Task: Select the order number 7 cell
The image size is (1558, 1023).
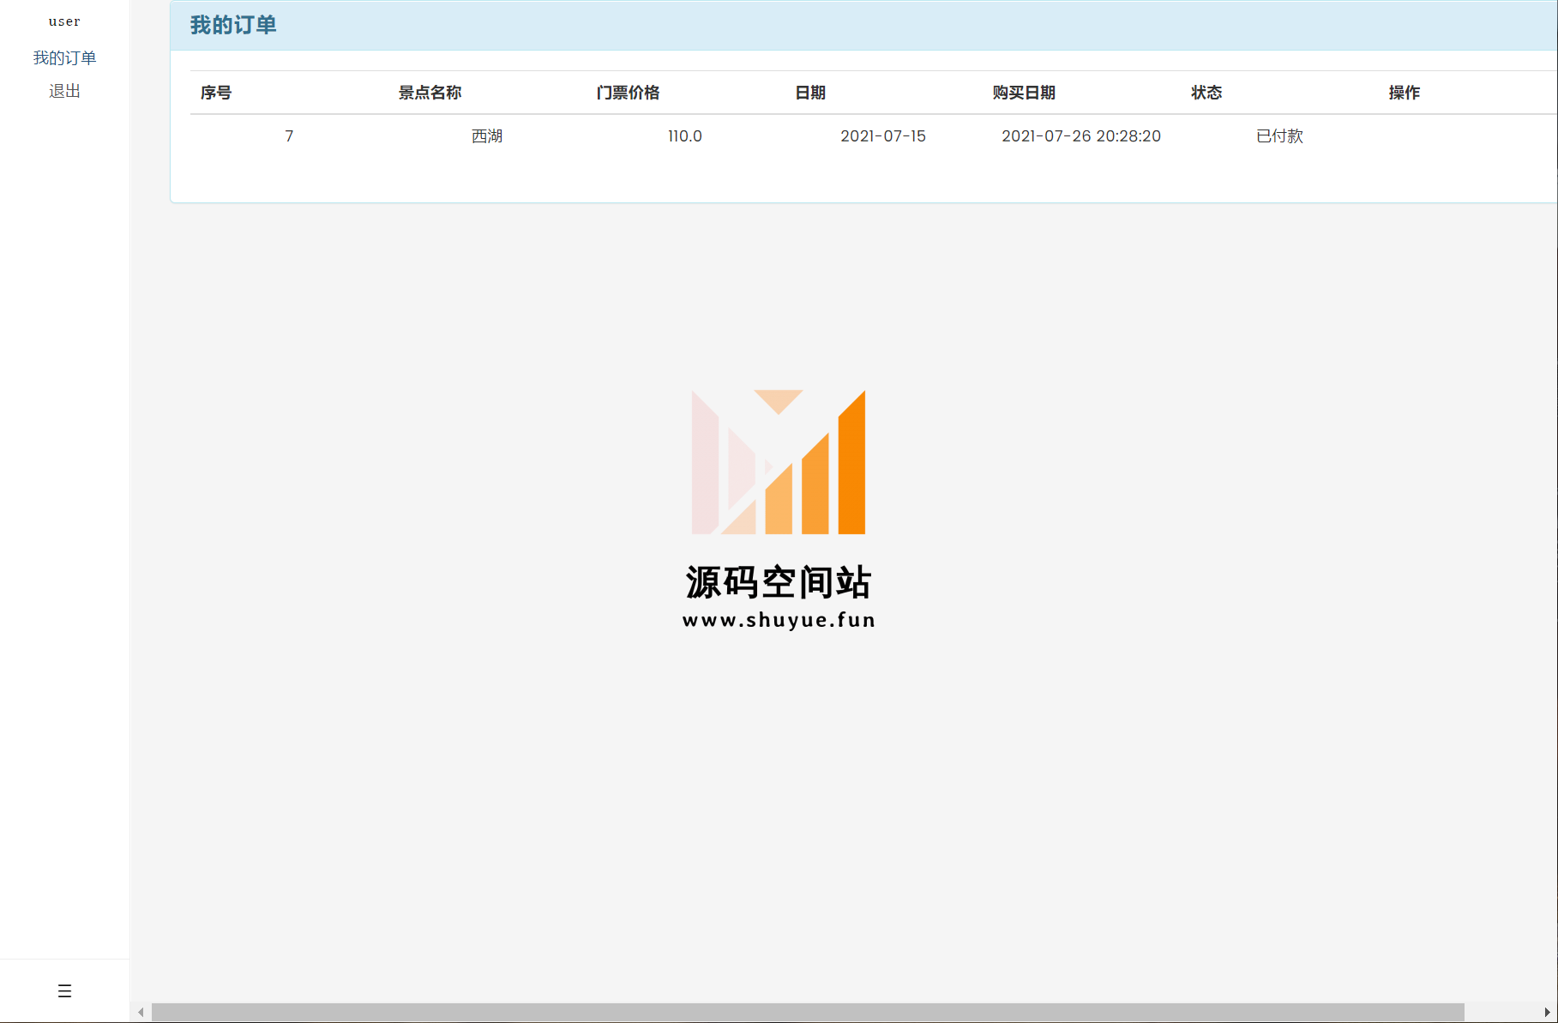Action: (x=289, y=135)
